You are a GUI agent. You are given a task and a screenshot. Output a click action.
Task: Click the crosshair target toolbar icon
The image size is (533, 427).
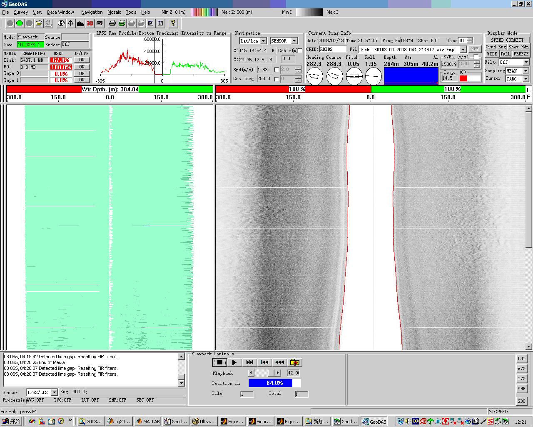coord(71,23)
